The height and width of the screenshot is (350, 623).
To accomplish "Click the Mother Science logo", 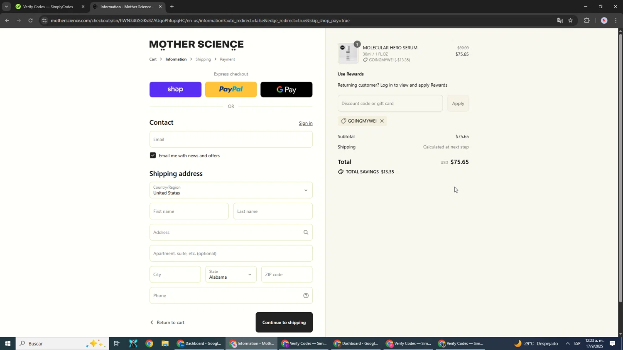I will click(196, 44).
